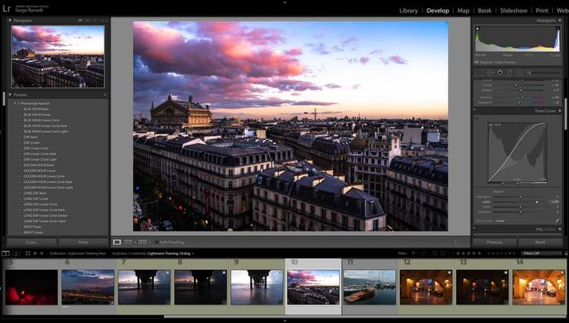The height and width of the screenshot is (323, 569).
Task: Apply LONG EXP Linear Circle Darker preset
Action: [45, 215]
